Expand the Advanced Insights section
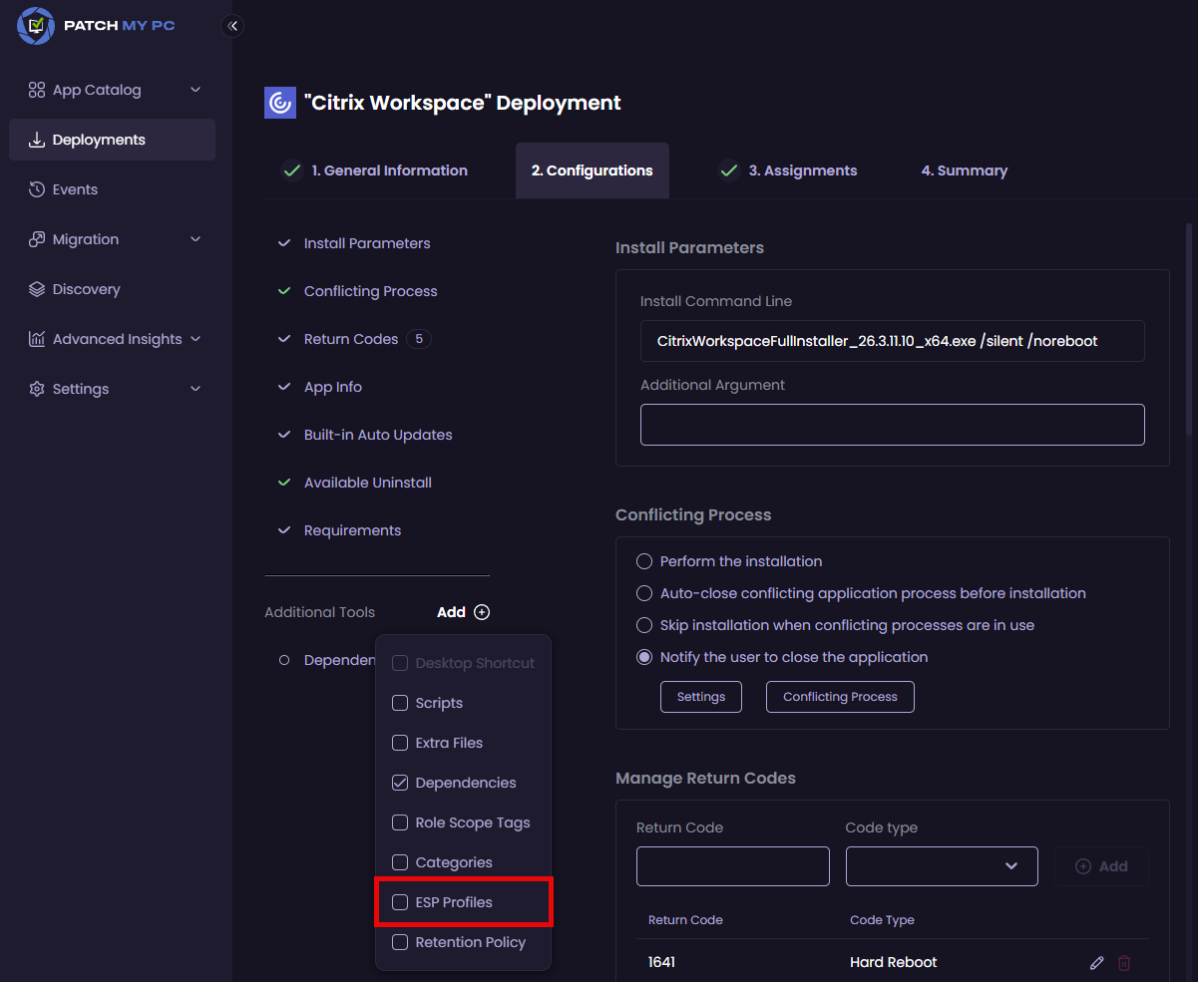Image resolution: width=1198 pixels, height=982 pixels. coord(196,339)
